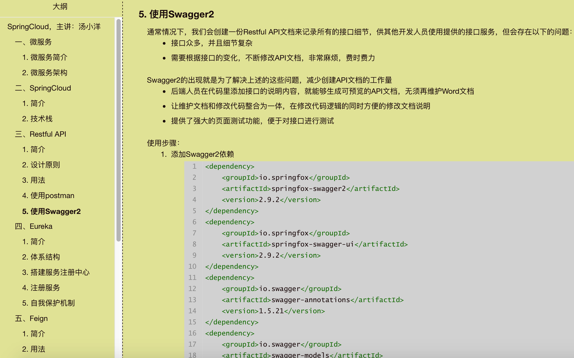The height and width of the screenshot is (358, 574).
Task: Open outline item 2. 设计原则
Action: pyautogui.click(x=41, y=165)
